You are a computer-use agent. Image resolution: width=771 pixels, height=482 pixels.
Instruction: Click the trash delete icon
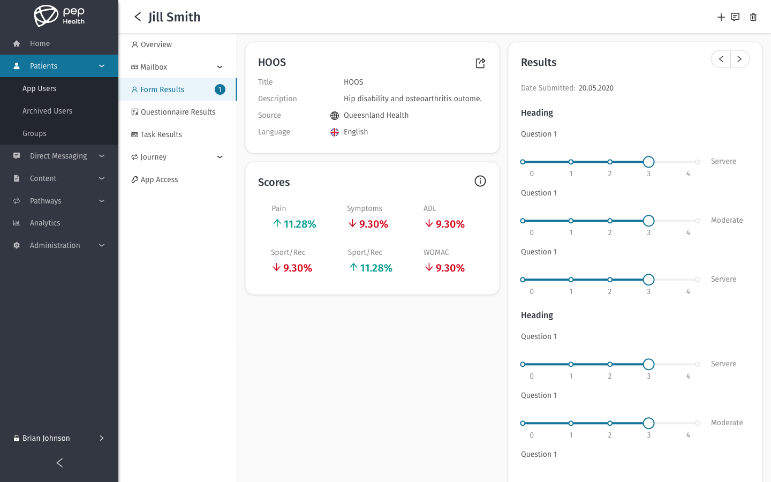pos(753,17)
